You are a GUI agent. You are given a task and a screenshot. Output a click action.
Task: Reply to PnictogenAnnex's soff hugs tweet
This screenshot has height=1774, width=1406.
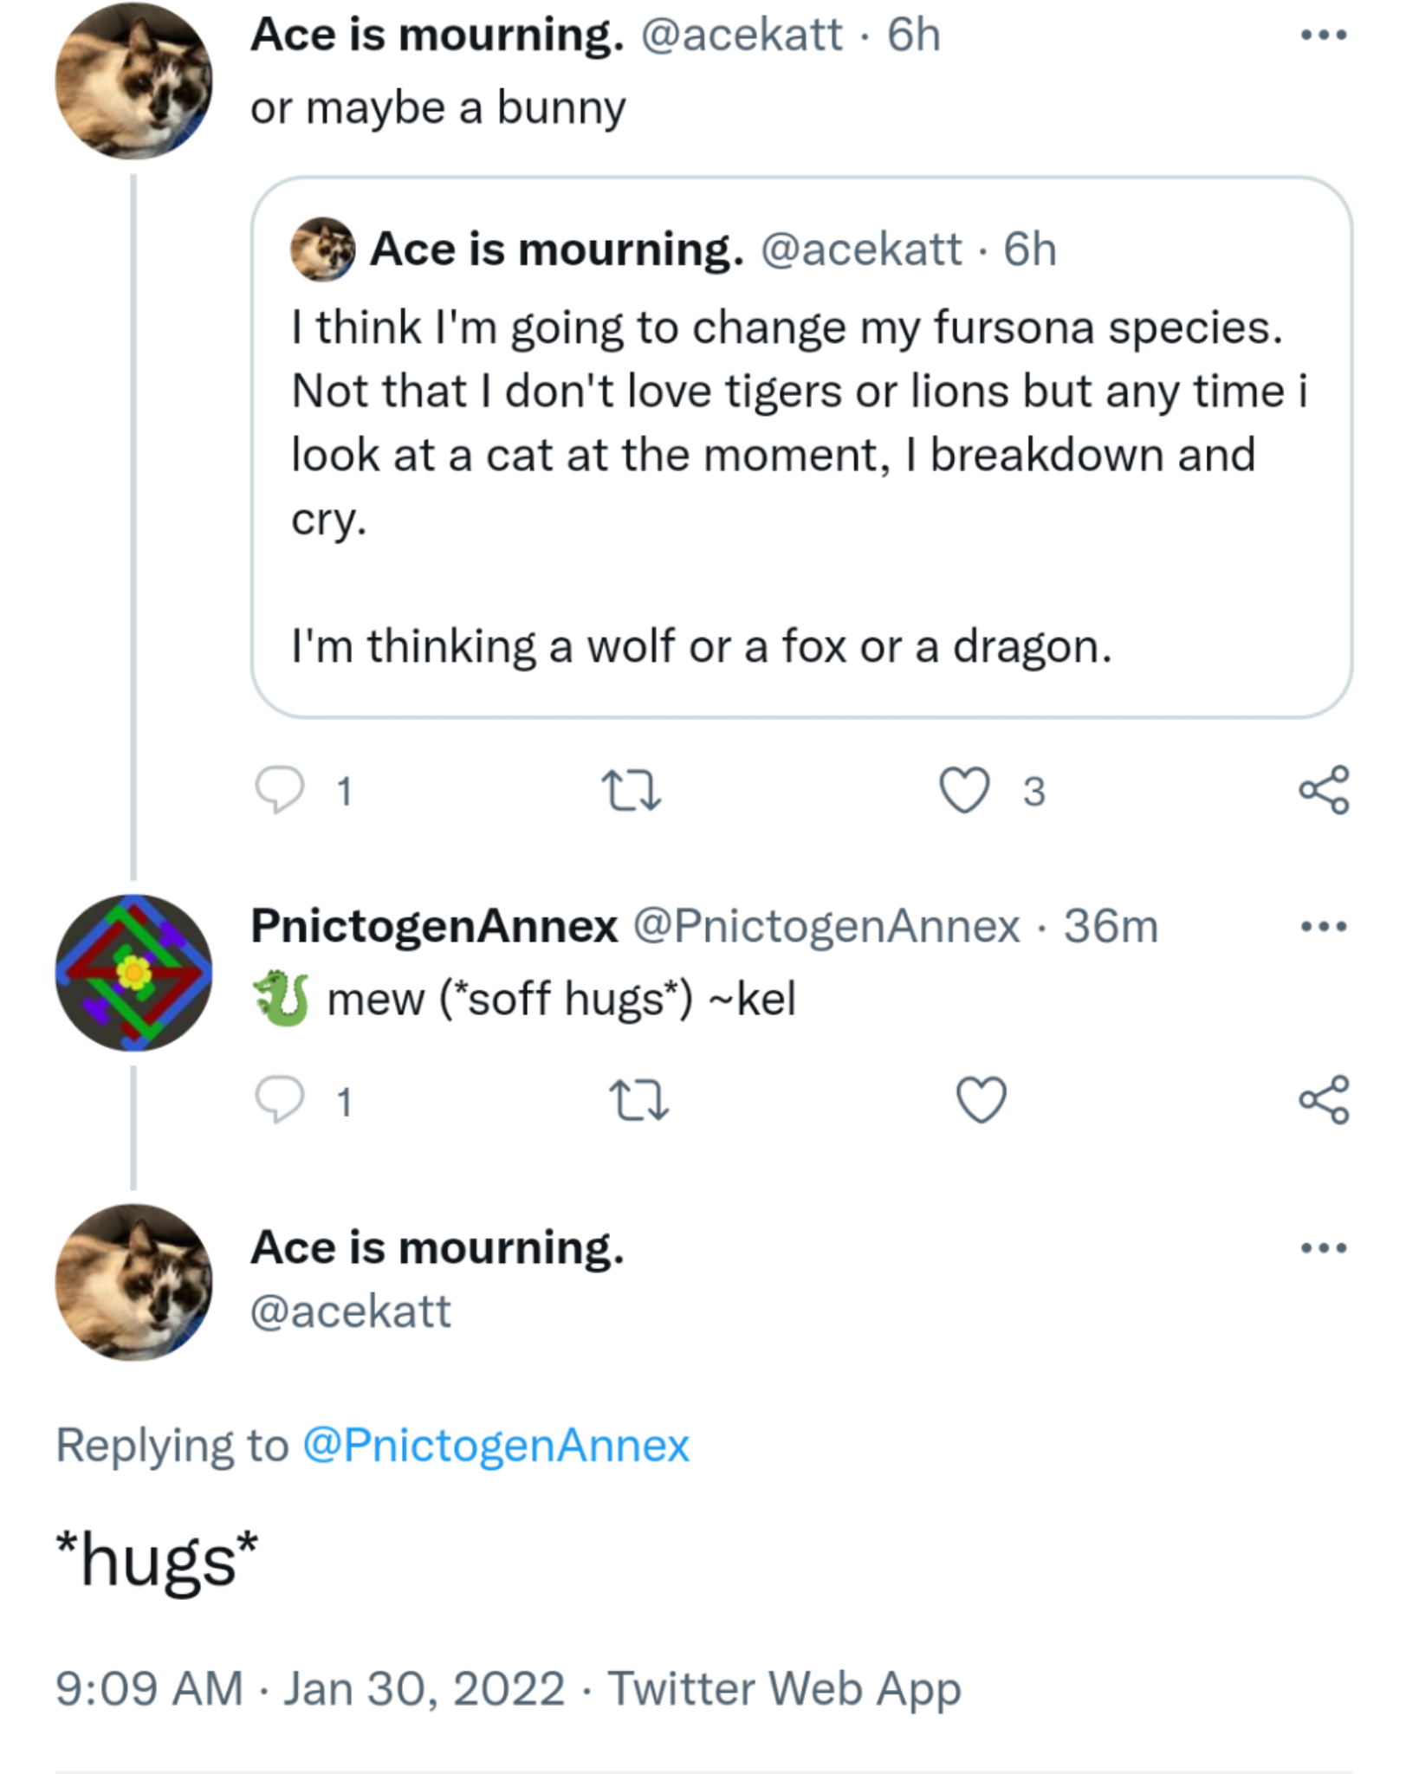(280, 1100)
